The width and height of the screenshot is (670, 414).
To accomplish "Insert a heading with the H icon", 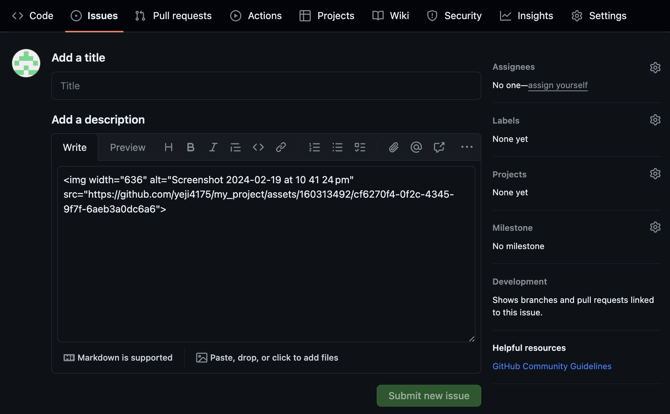I will 168,147.
